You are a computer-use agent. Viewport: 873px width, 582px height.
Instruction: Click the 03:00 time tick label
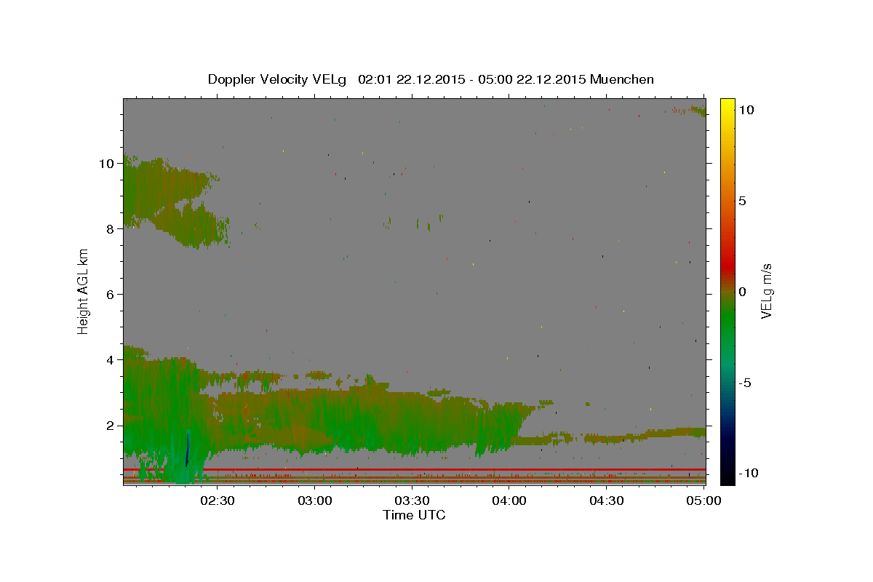[x=315, y=501]
